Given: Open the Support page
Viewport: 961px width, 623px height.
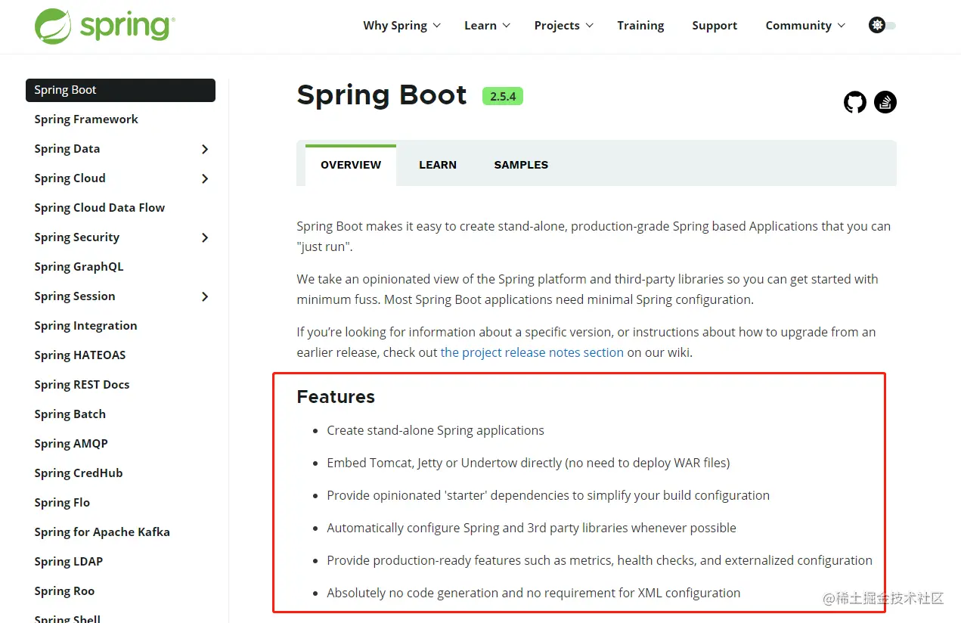Looking at the screenshot, I should click(x=715, y=26).
